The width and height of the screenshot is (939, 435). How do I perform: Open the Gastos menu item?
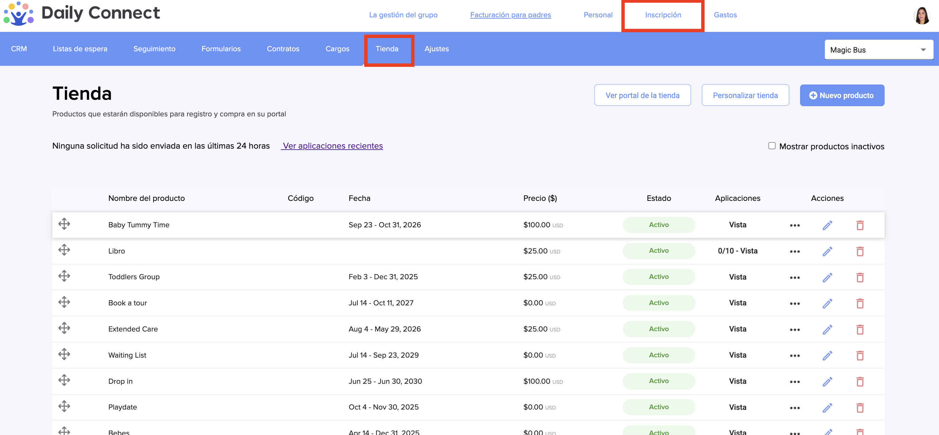tap(725, 15)
